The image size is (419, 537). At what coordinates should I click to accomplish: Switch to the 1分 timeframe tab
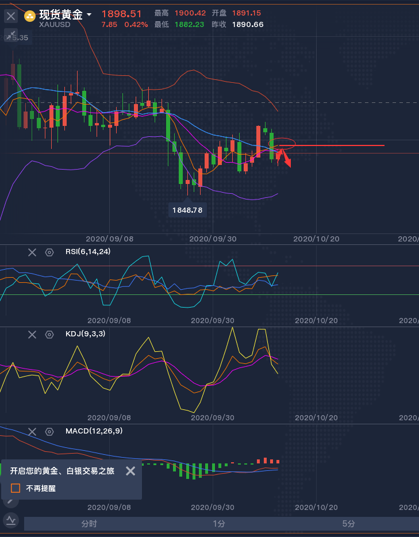pyautogui.click(x=218, y=524)
